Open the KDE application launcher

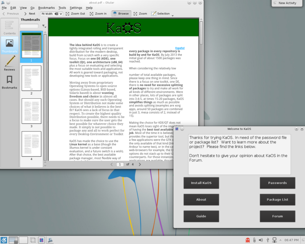[x=4, y=240]
